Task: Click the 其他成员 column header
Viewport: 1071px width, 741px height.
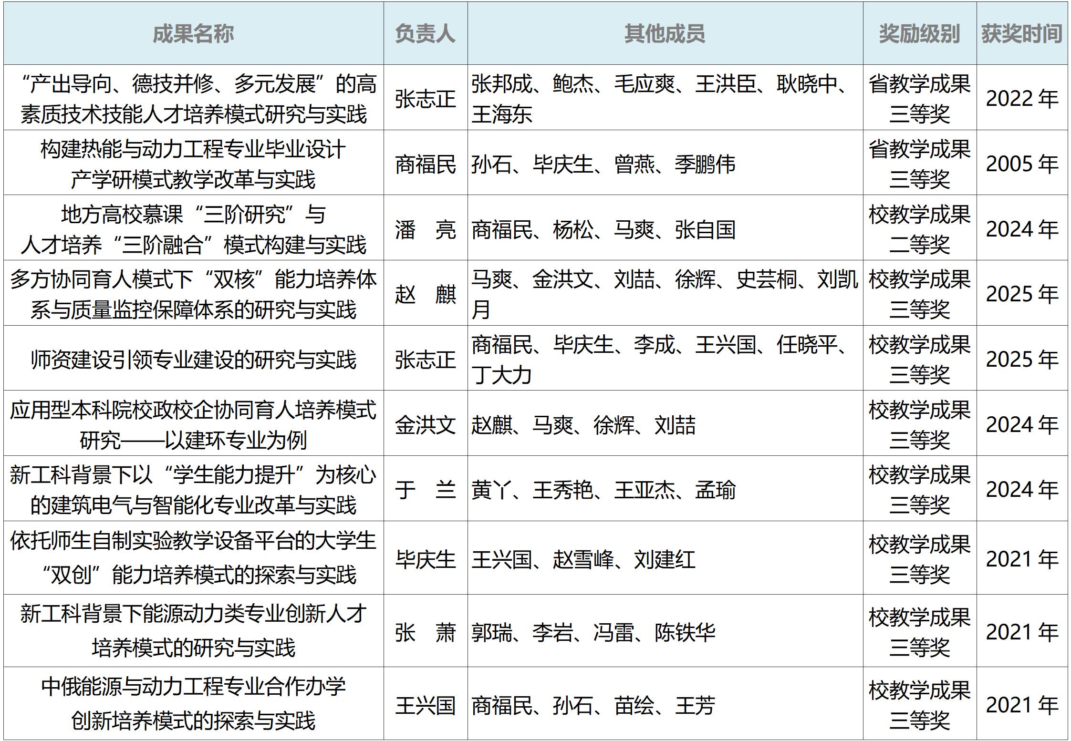Action: [x=665, y=34]
